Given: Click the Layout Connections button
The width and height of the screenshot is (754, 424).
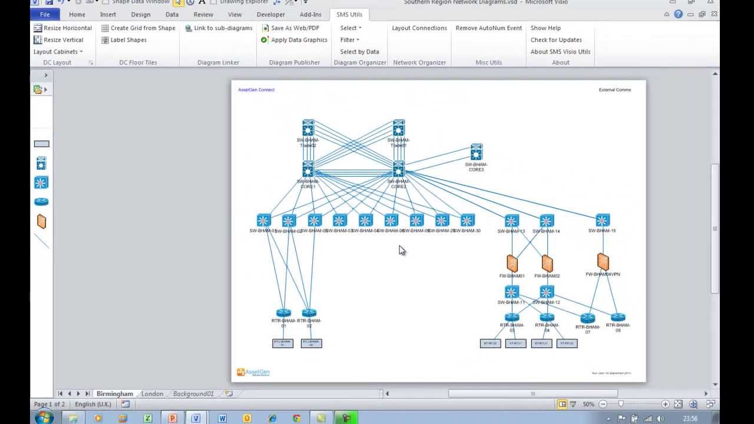Looking at the screenshot, I should (x=419, y=28).
